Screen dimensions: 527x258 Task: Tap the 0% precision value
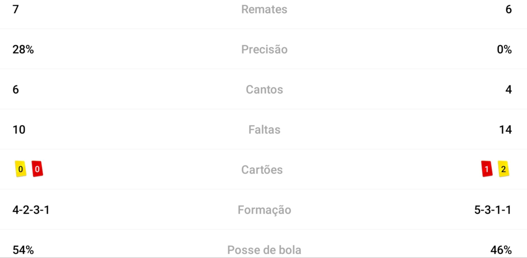tap(504, 50)
